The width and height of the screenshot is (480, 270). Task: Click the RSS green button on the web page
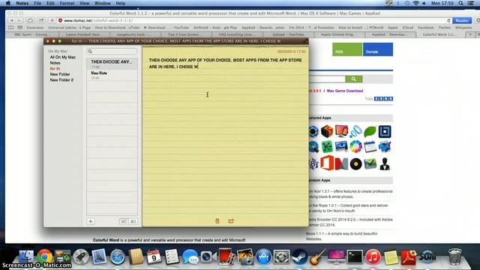tap(347, 49)
